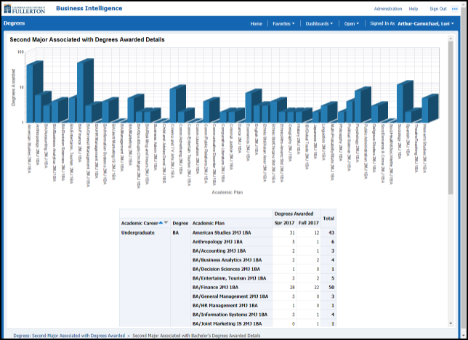Click the vertical scrollbar thumb of the report
The height and width of the screenshot is (340, 468).
(x=451, y=118)
